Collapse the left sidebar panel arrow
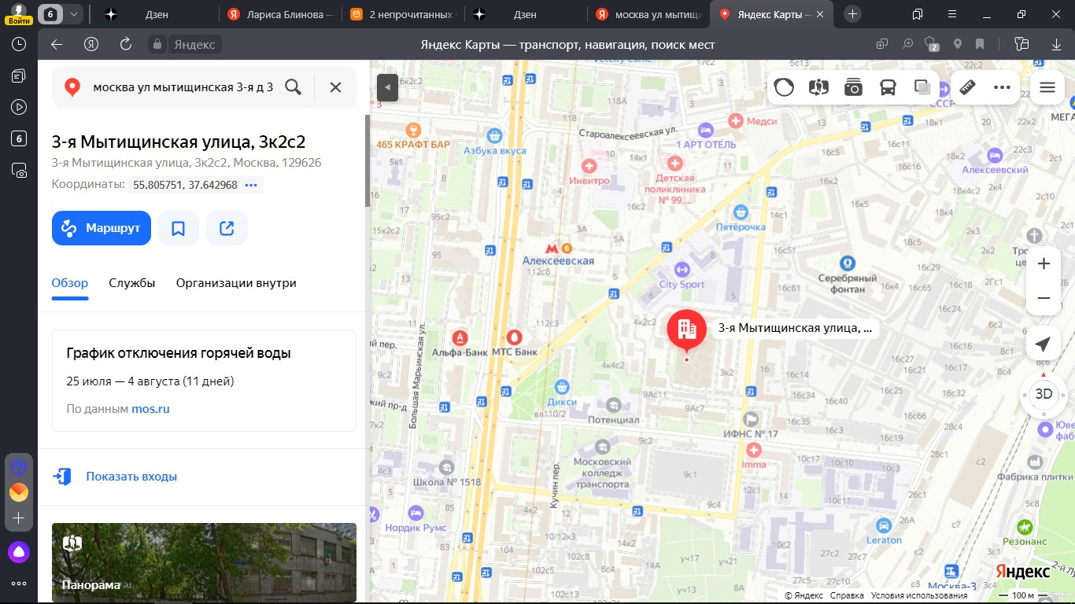1075x604 pixels. (387, 87)
